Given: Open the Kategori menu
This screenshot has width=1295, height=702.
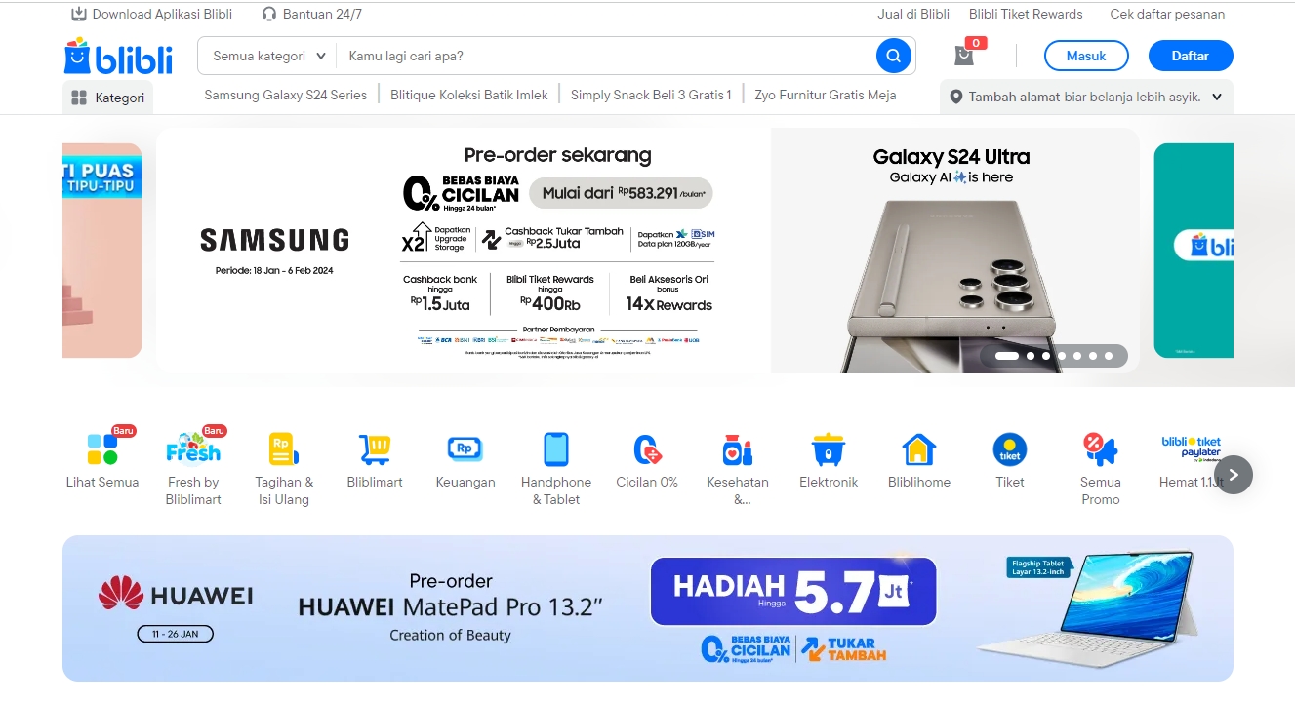Looking at the screenshot, I should [x=108, y=97].
